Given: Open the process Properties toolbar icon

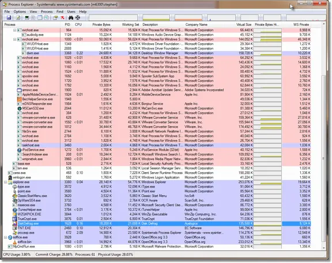Looking at the screenshot, I should (x=55, y=18).
